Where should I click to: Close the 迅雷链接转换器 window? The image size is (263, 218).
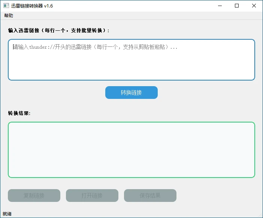254,6
